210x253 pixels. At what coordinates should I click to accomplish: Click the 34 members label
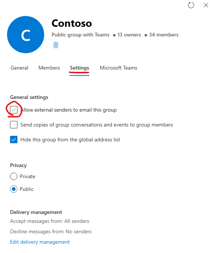coord(164,35)
